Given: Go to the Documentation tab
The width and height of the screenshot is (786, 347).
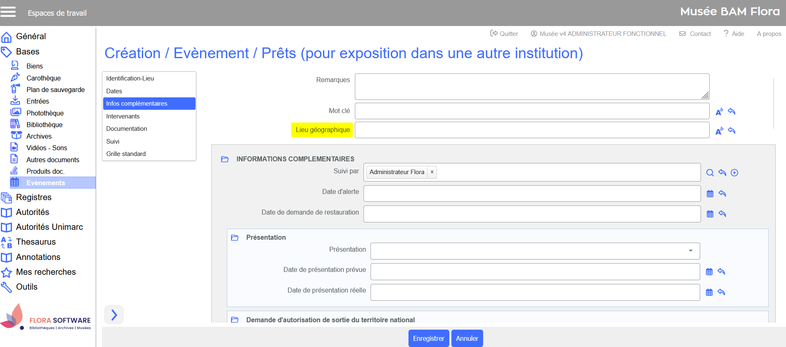Looking at the screenshot, I should 149,129.
